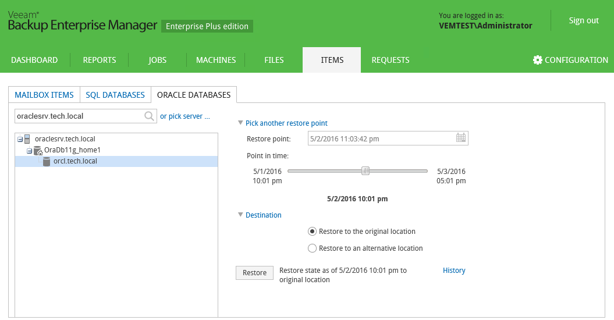Screen dimensions: 614x320
Task: Click the Sign out link
Action: [x=584, y=20]
